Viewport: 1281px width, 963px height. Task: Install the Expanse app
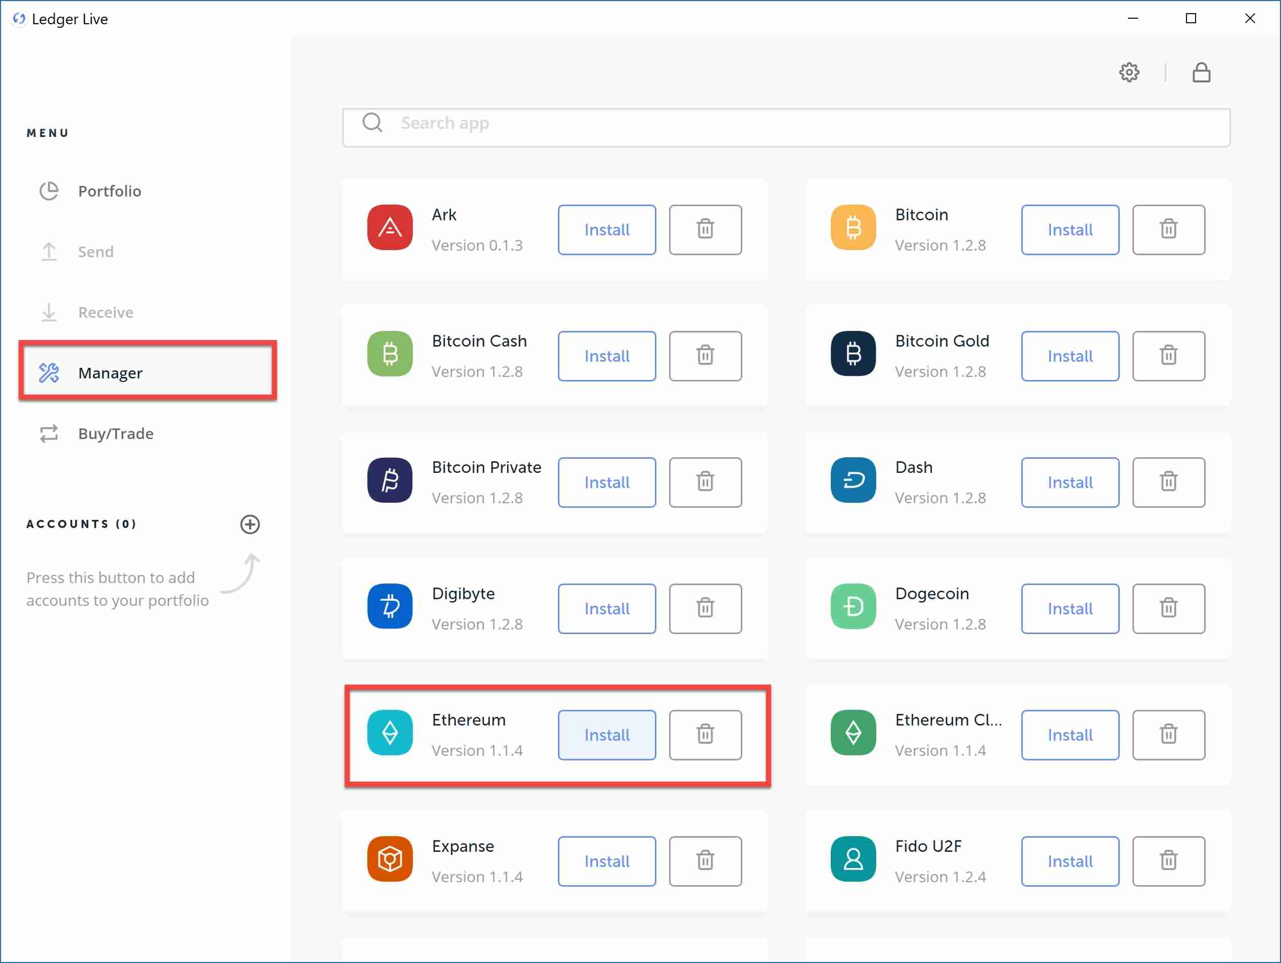click(606, 860)
